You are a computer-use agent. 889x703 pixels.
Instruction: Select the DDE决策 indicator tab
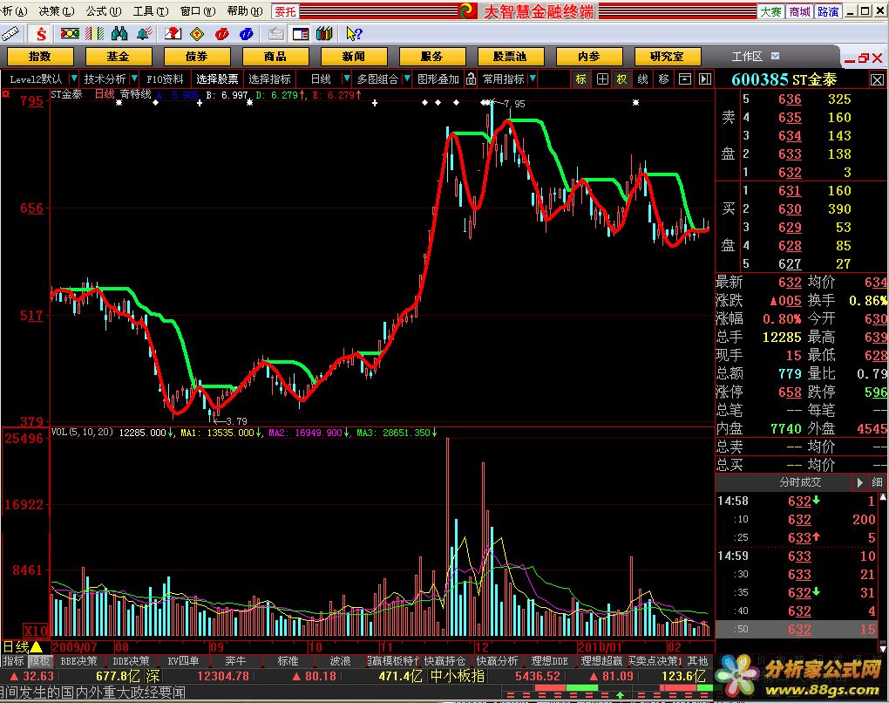131,661
